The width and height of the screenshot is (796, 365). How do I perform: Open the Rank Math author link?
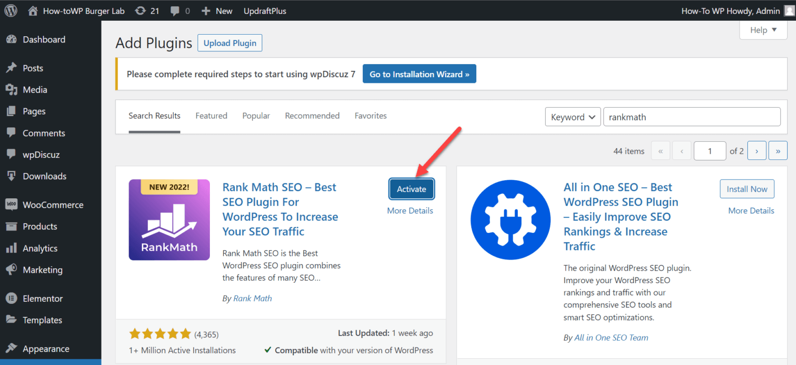pos(252,298)
